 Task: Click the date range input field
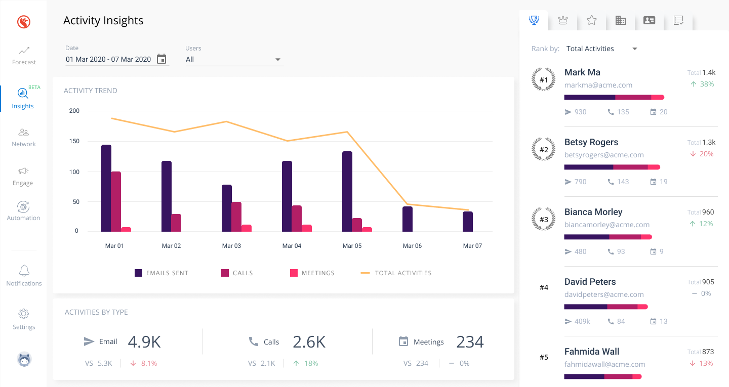109,59
